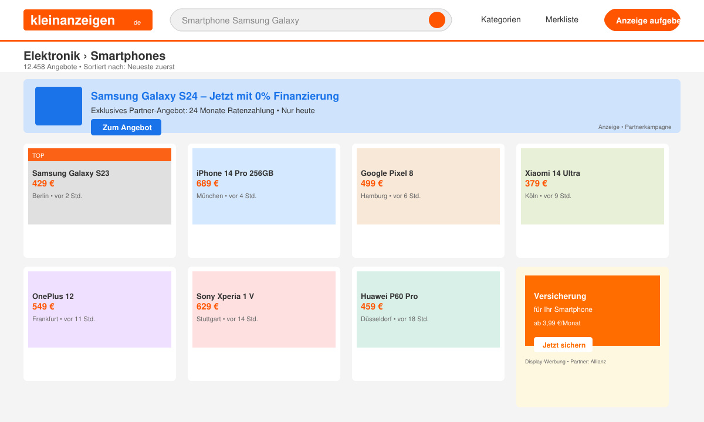Click the 549 € price
Image resolution: width=704 pixels, height=422 pixels.
point(43,307)
